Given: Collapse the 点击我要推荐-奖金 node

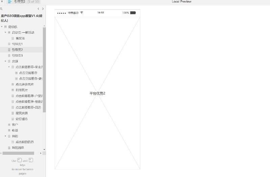Looking at the screenshot, I should click(x=9, y=67).
